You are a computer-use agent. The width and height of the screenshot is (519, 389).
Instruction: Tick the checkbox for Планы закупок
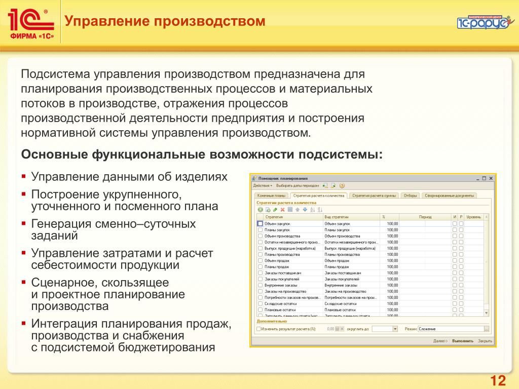(260, 230)
